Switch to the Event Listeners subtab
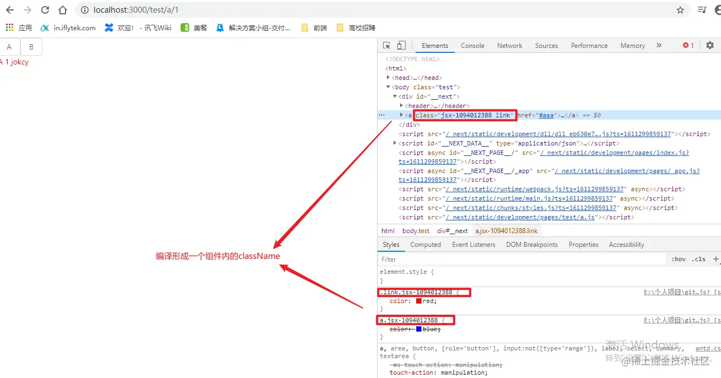The width and height of the screenshot is (721, 378). coord(473,245)
